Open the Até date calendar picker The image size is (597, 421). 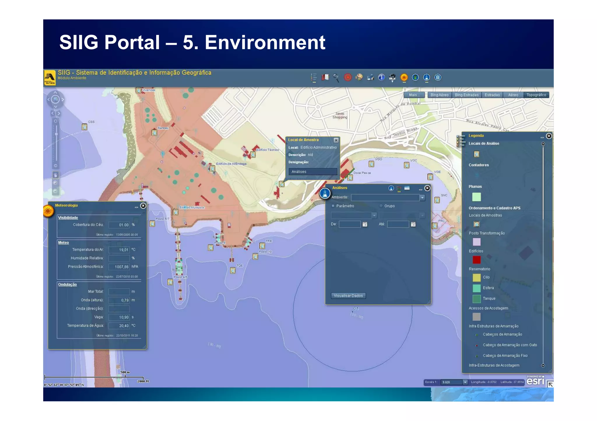pos(413,224)
